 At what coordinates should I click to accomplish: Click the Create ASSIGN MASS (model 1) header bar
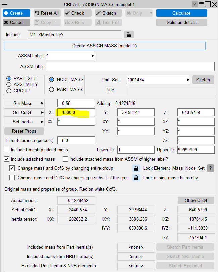[x=105, y=46]
